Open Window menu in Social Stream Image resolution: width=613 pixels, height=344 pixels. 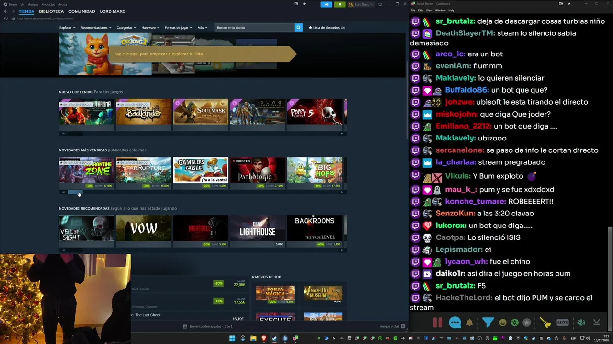[440, 11]
